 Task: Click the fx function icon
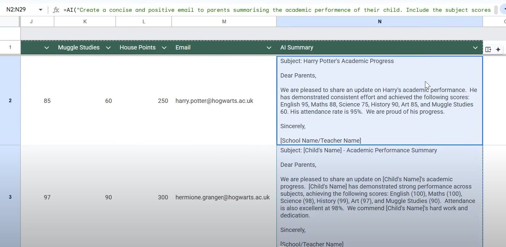56,10
